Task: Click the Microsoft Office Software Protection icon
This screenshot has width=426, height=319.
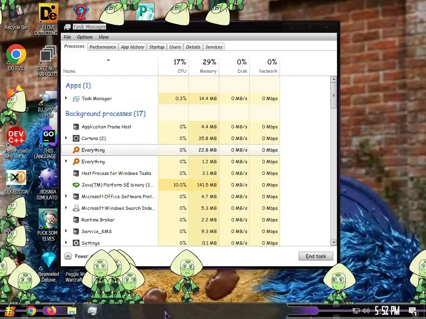Action: 76,196
